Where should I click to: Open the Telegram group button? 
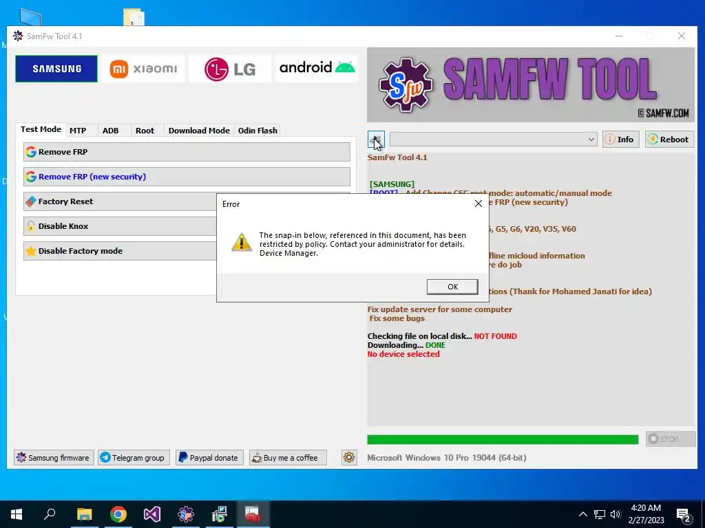[x=134, y=457]
